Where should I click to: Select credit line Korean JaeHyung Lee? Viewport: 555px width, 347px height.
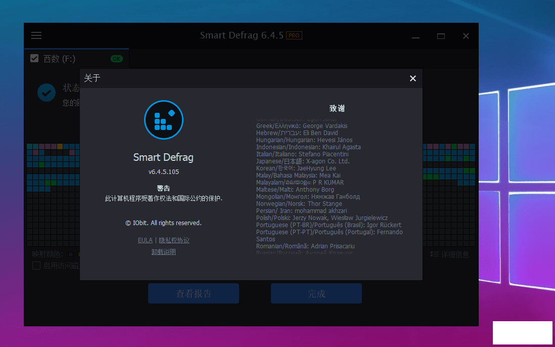tap(296, 168)
